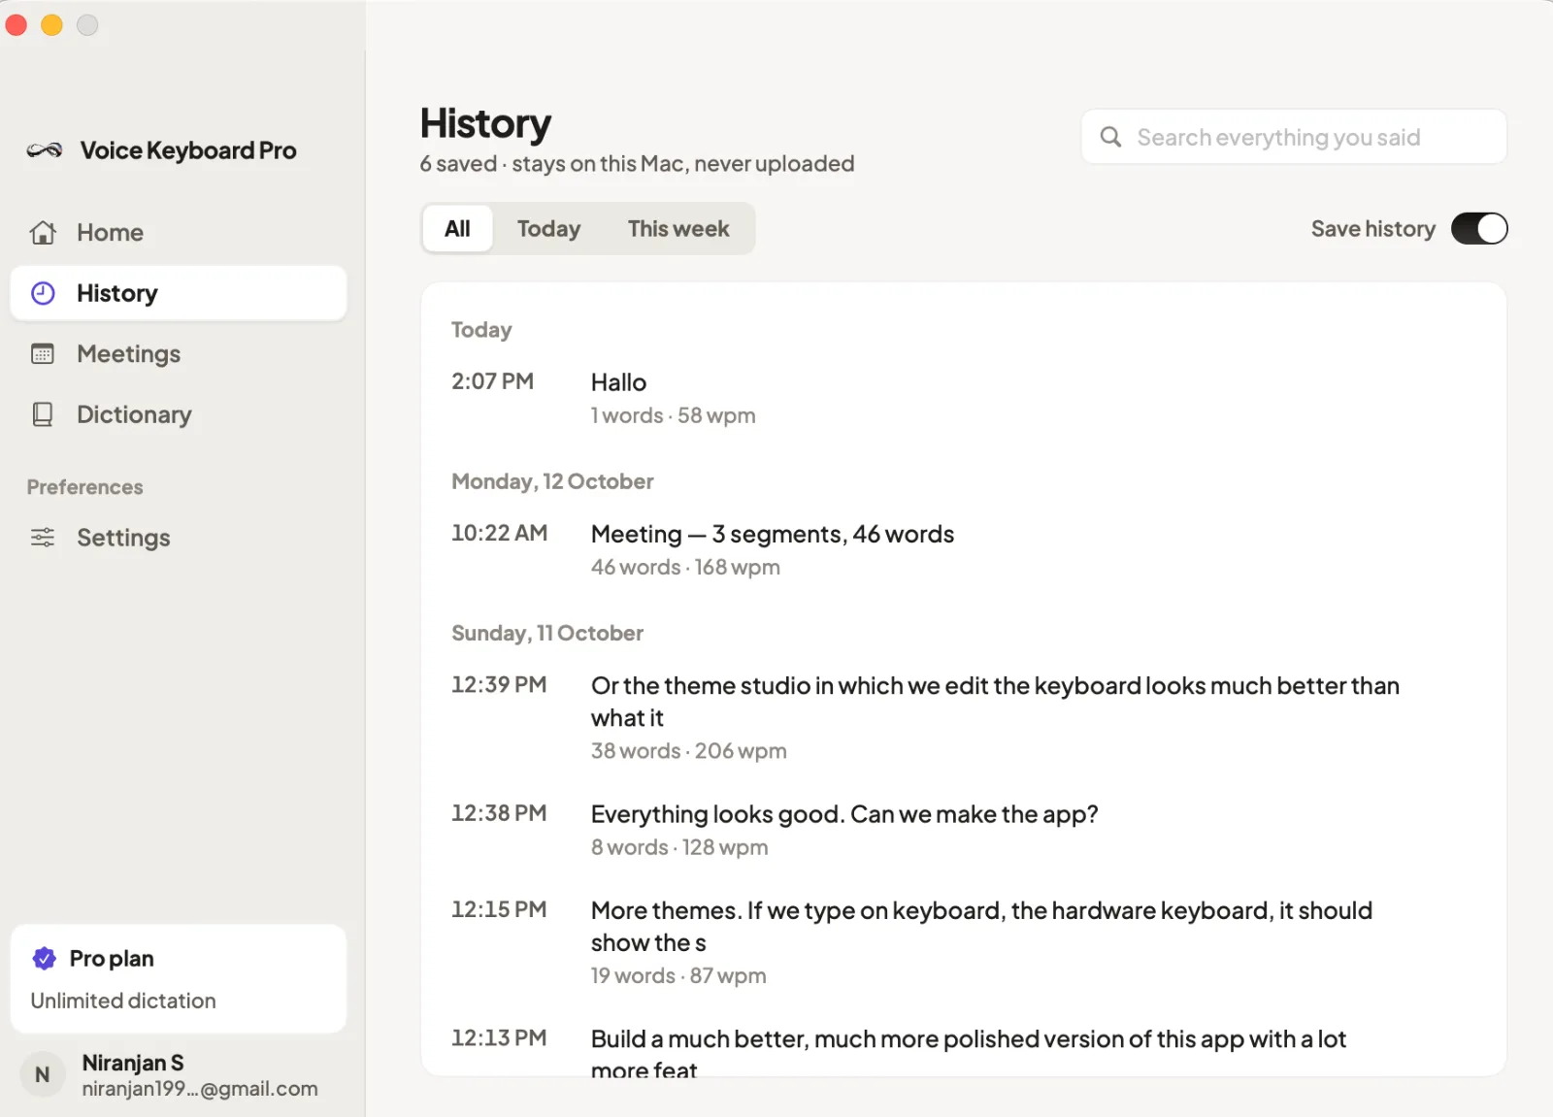This screenshot has width=1553, height=1117.
Task: Open Dictionary in the sidebar
Action: 179,414
